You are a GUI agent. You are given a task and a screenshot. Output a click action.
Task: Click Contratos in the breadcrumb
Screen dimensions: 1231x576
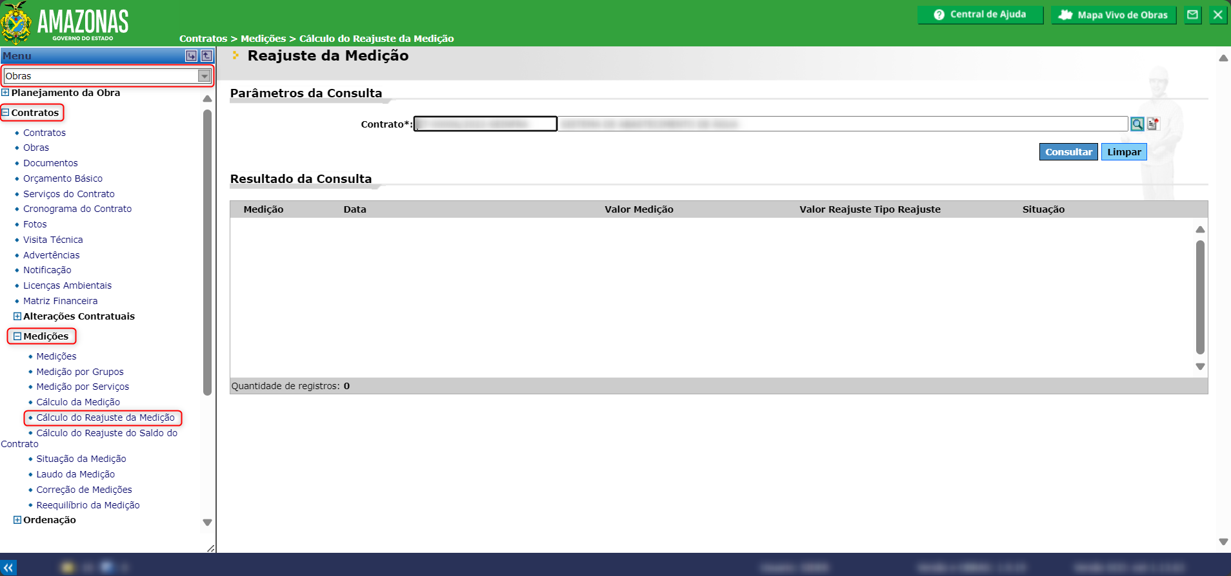click(203, 39)
